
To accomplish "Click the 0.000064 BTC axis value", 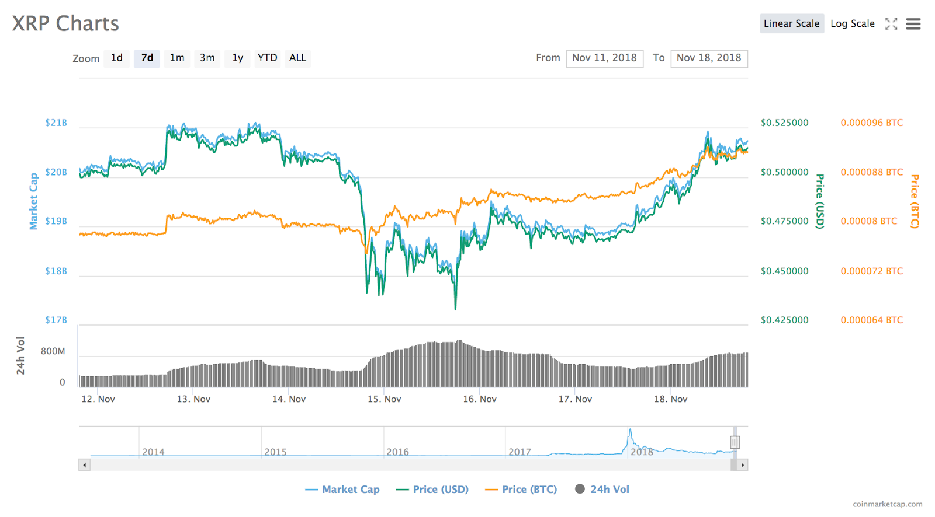I will click(872, 320).
